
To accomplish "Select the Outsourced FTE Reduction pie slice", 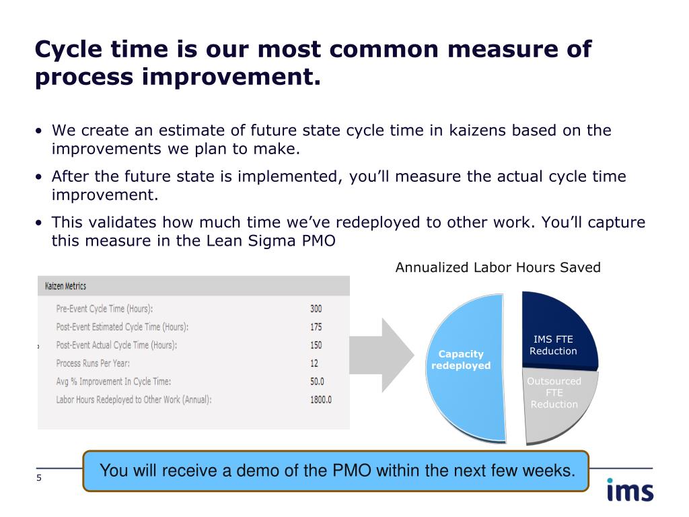I will (558, 405).
